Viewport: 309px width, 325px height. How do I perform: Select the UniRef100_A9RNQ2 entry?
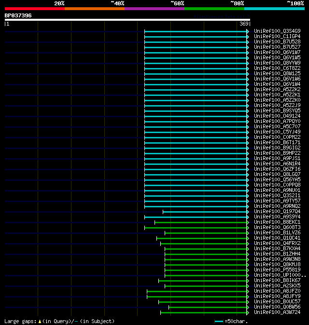(277, 206)
